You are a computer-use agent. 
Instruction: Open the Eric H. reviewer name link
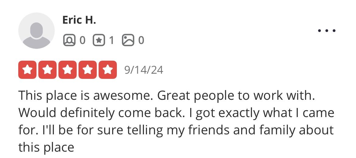tap(79, 20)
